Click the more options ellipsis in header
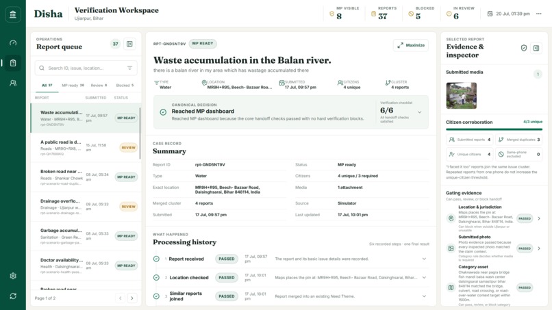The width and height of the screenshot is (552, 310). pyautogui.click(x=538, y=14)
